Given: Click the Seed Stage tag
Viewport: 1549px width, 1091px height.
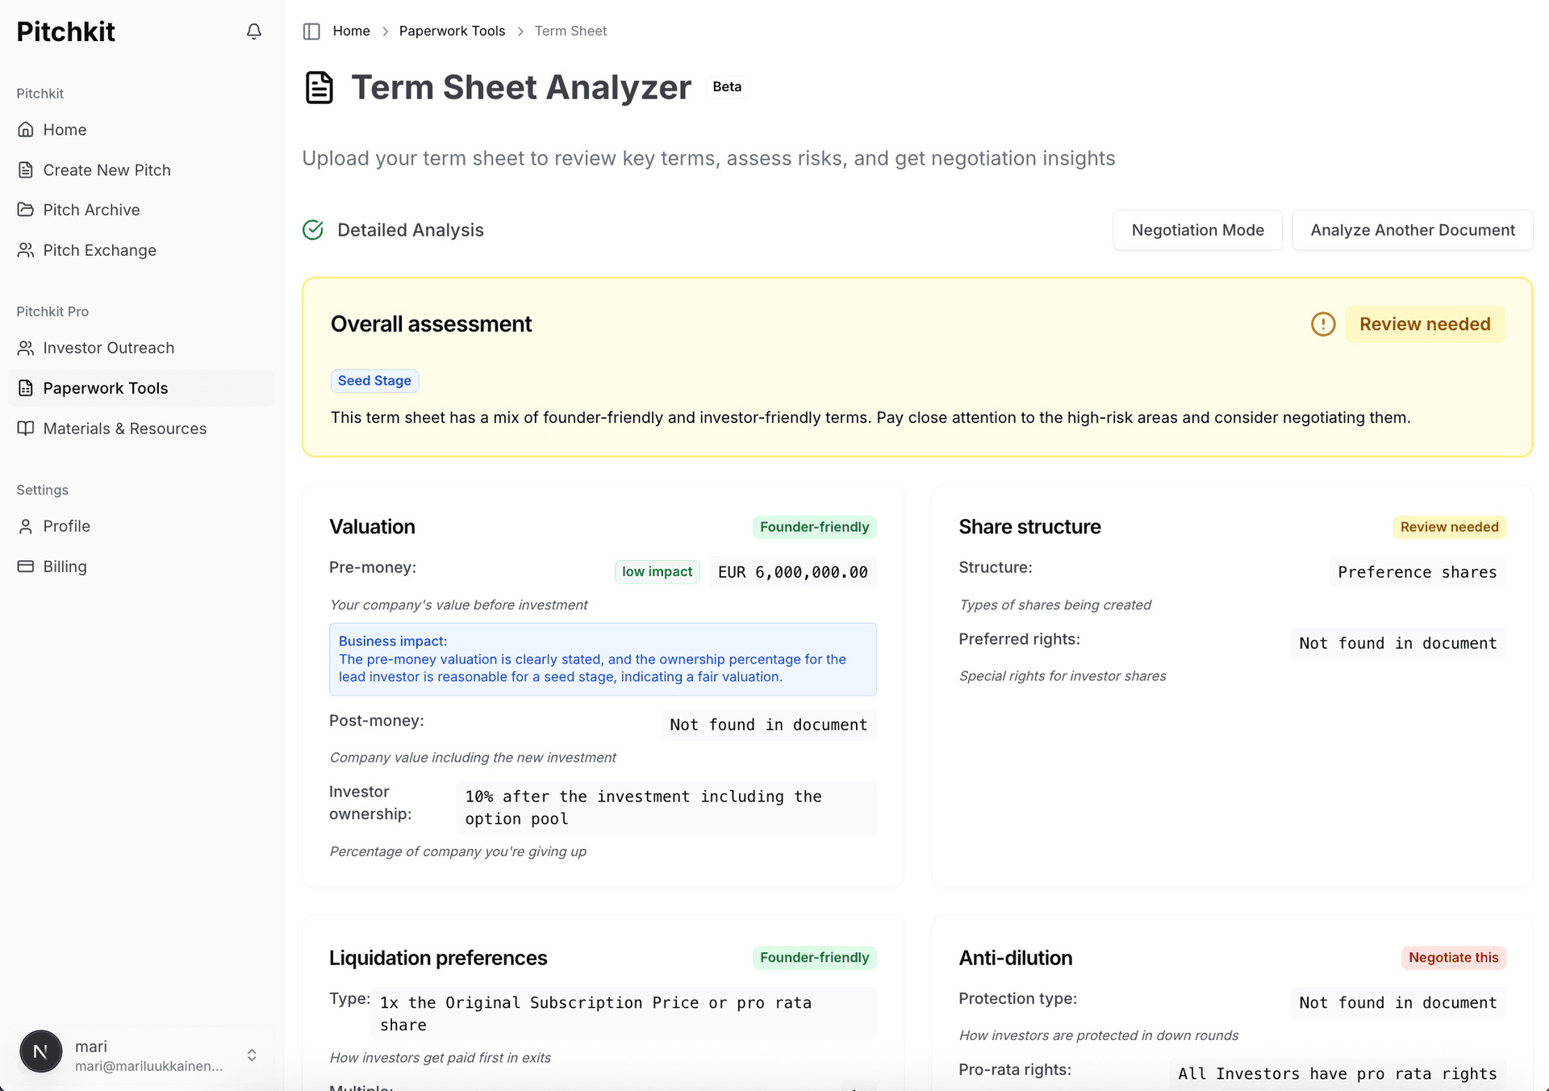Looking at the screenshot, I should pos(374,381).
